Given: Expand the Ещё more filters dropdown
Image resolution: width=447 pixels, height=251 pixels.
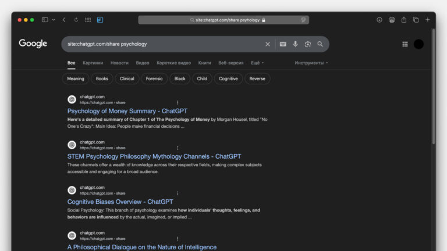Looking at the screenshot, I should click(257, 63).
